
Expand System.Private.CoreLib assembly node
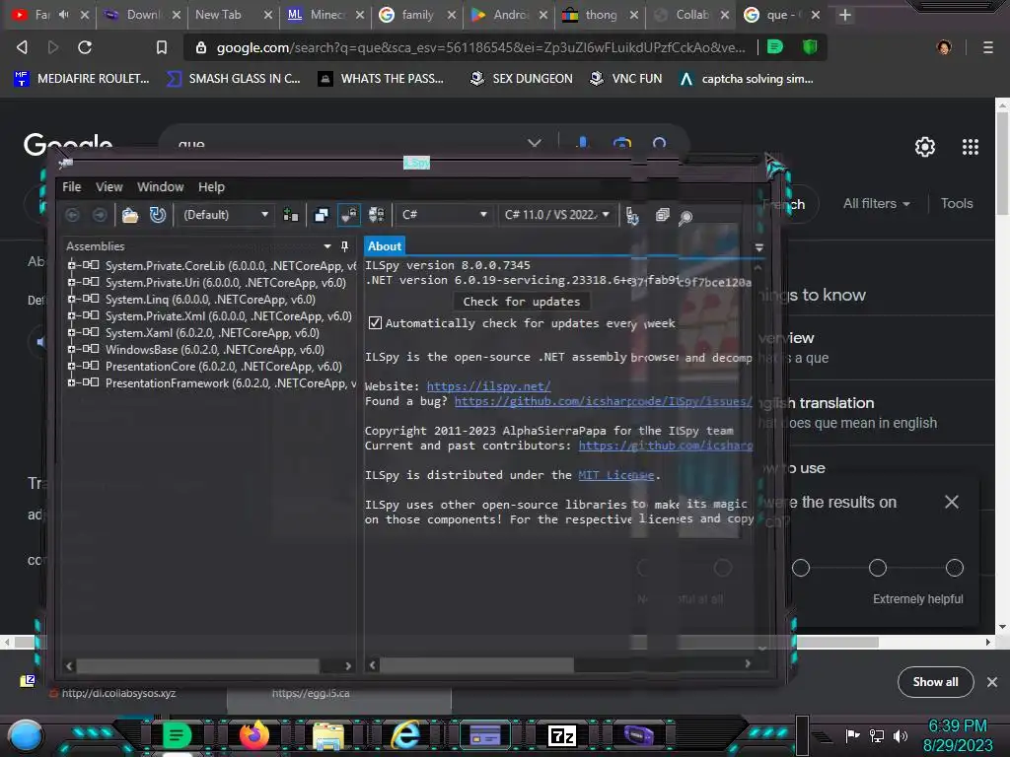(x=71, y=265)
